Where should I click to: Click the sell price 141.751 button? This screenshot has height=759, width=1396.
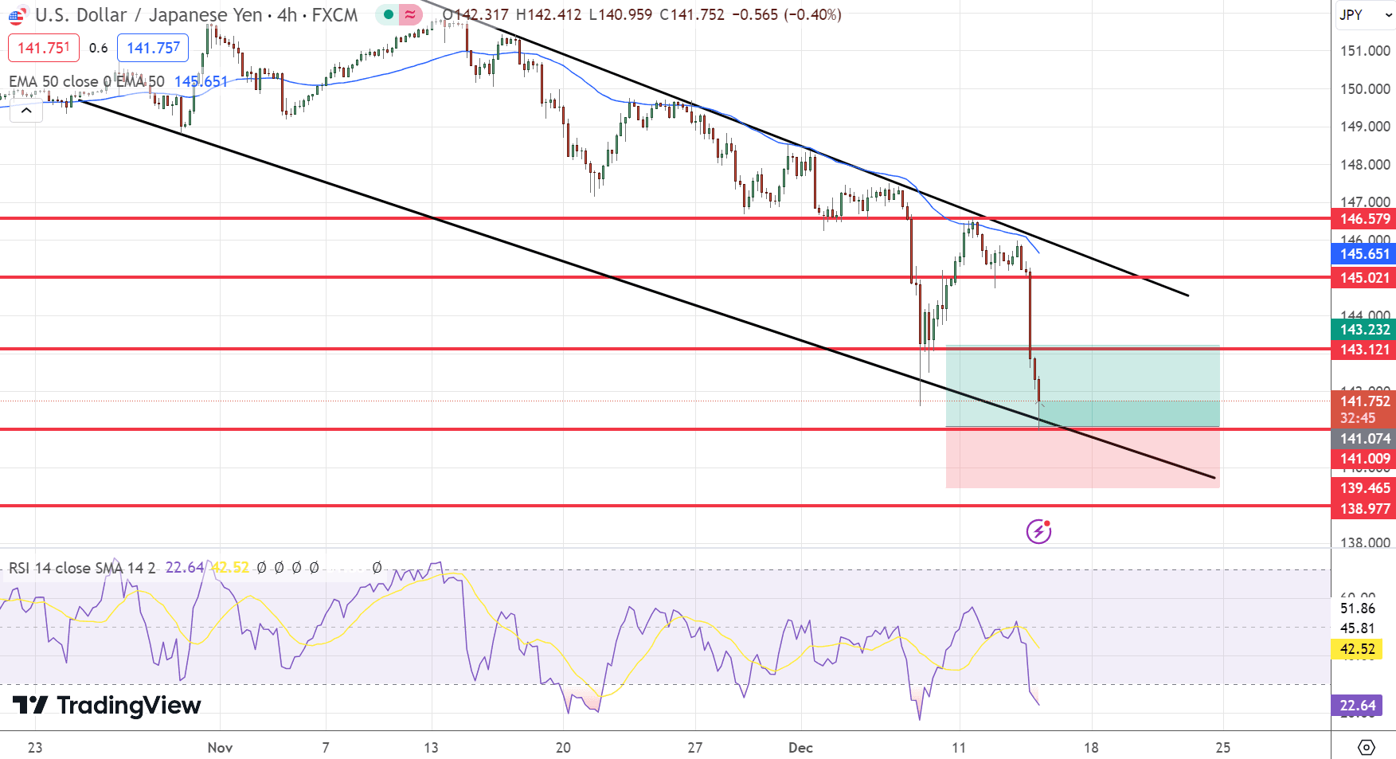[x=44, y=48]
